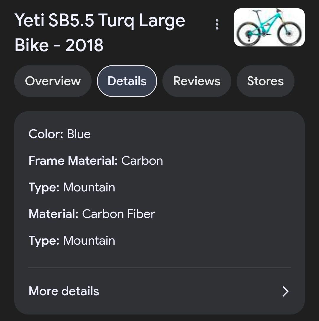Click Type: Mountain below Frame Material
The width and height of the screenshot is (319, 321).
(x=72, y=188)
